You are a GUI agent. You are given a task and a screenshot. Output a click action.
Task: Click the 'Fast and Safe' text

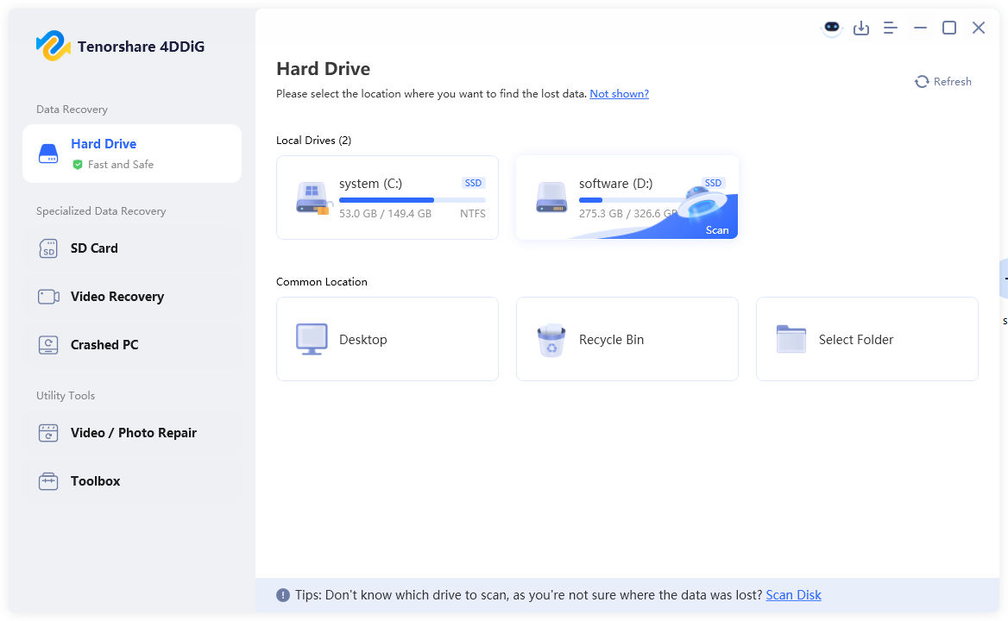tap(121, 165)
